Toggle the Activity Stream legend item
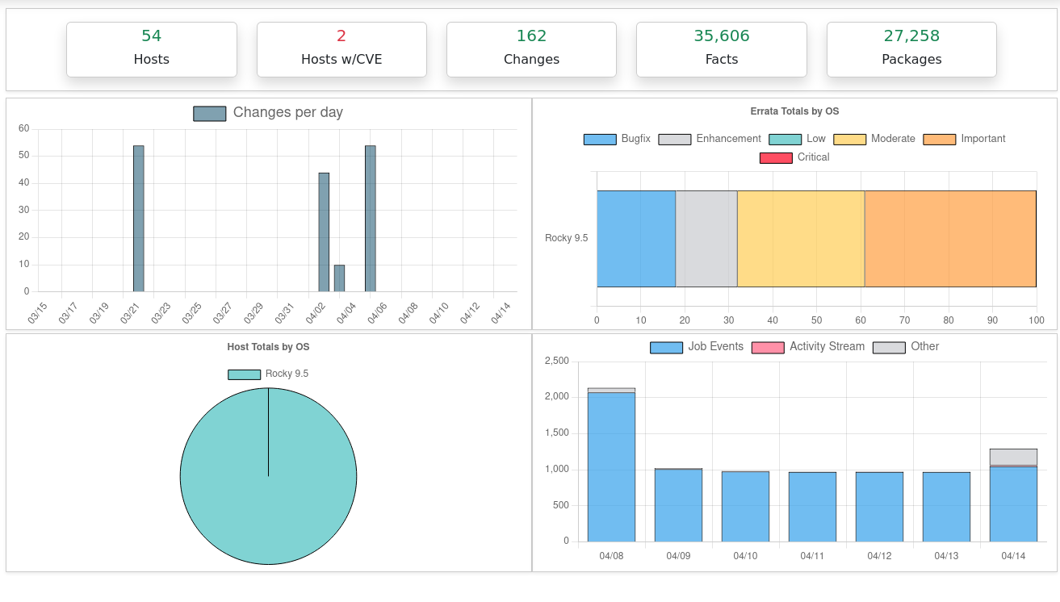Screen dimensions: 1060x602 coord(808,347)
